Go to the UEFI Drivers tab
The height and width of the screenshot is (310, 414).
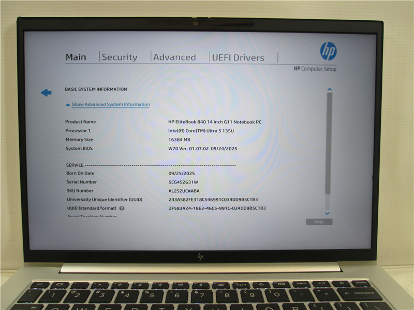coord(238,58)
